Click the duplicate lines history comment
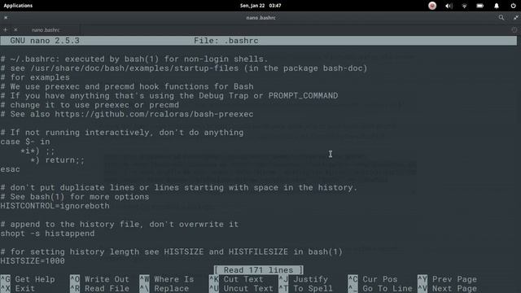This screenshot has height=293, width=521. pos(179,188)
